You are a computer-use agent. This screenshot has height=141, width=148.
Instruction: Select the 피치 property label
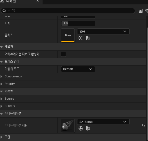[x=7, y=23]
